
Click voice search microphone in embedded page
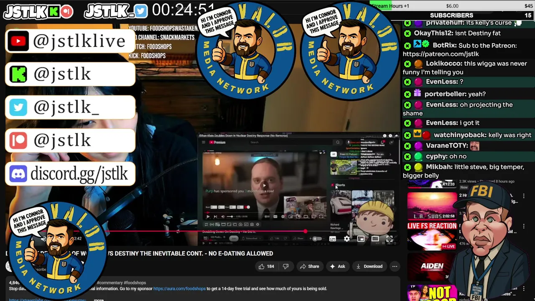coord(349,142)
